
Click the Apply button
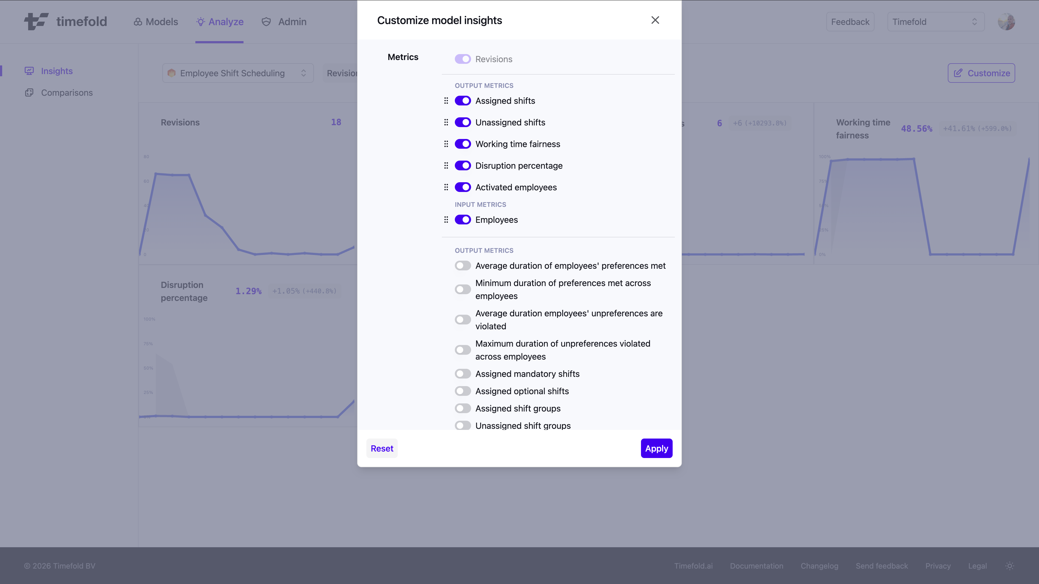(x=657, y=448)
